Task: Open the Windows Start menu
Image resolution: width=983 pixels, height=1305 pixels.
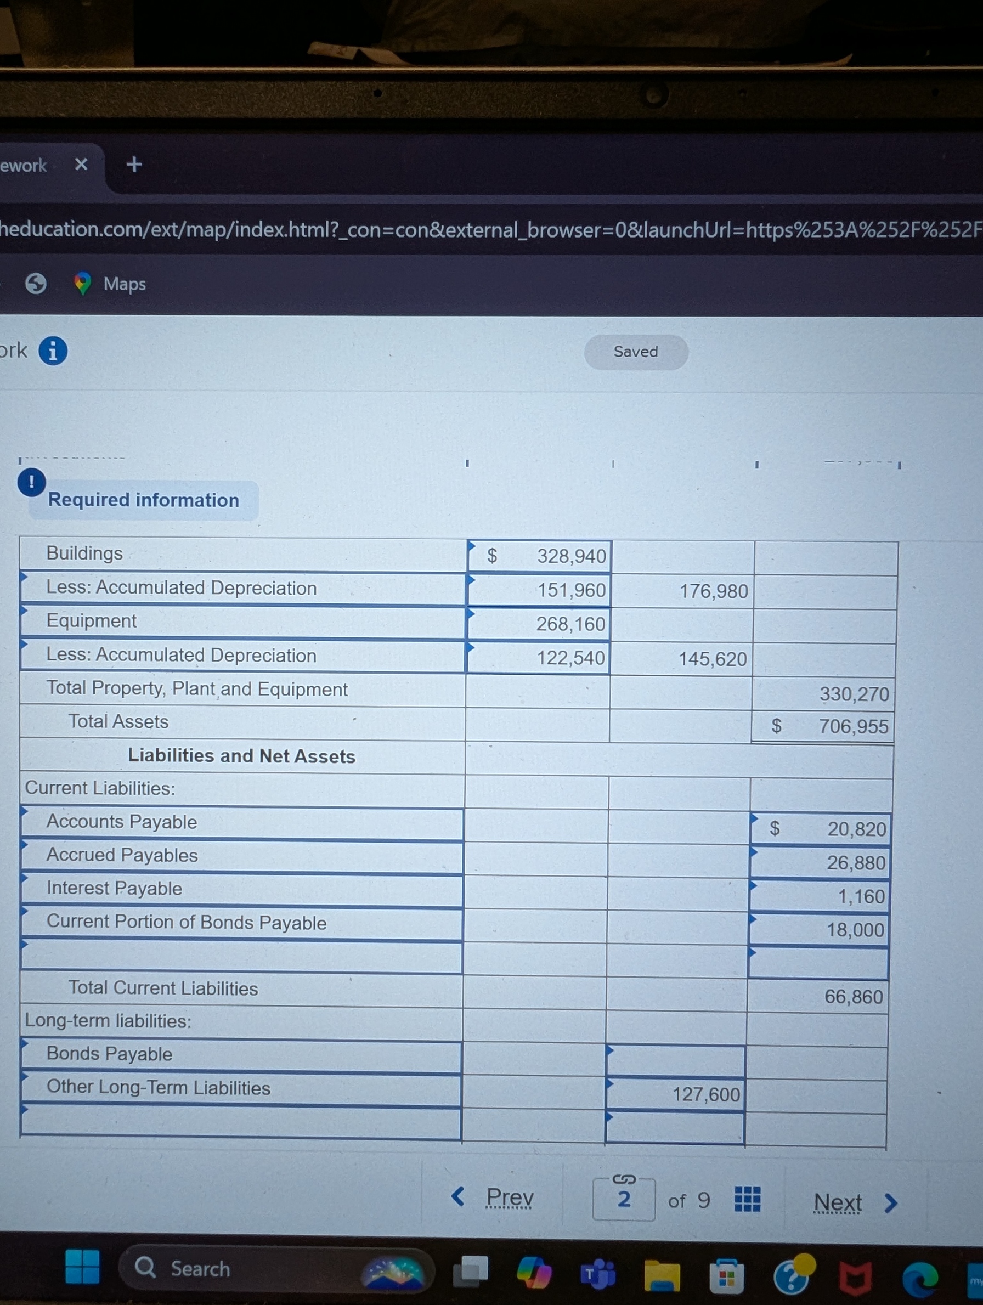Action: (82, 1267)
